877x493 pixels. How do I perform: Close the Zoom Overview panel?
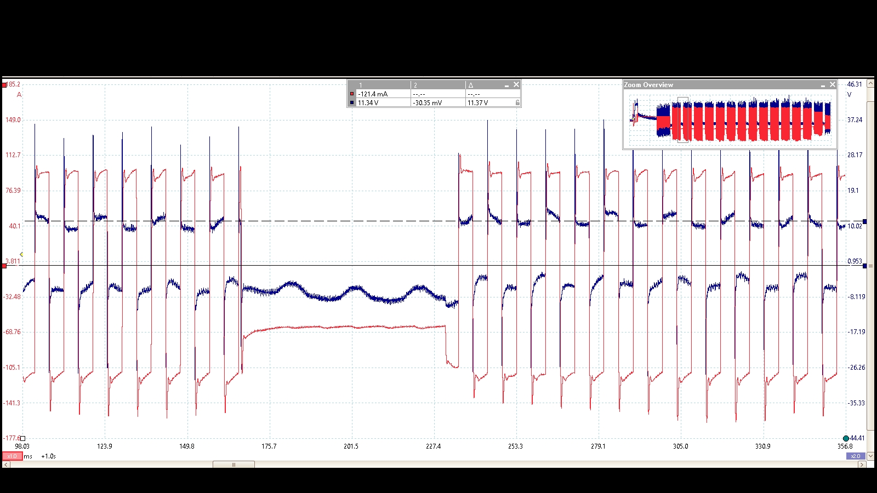pyautogui.click(x=833, y=84)
